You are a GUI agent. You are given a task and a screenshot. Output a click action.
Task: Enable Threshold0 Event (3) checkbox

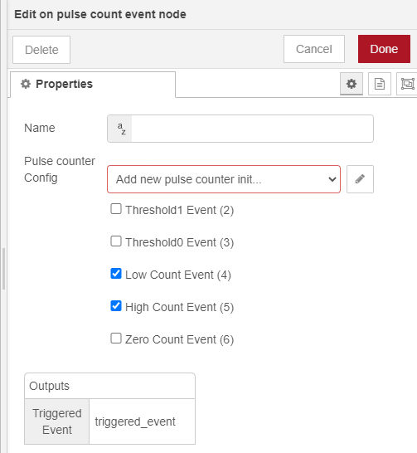coord(116,241)
